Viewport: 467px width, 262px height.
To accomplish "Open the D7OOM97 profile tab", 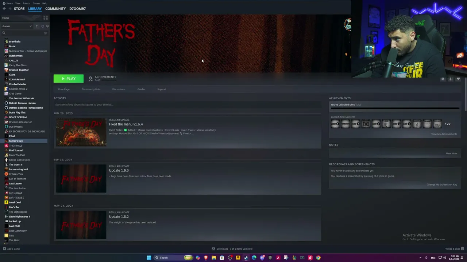I will coord(78,9).
